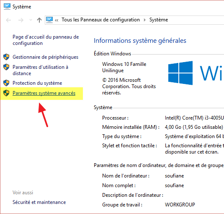
Task: Expand the double-chevron in the address bar
Action: [57, 20]
